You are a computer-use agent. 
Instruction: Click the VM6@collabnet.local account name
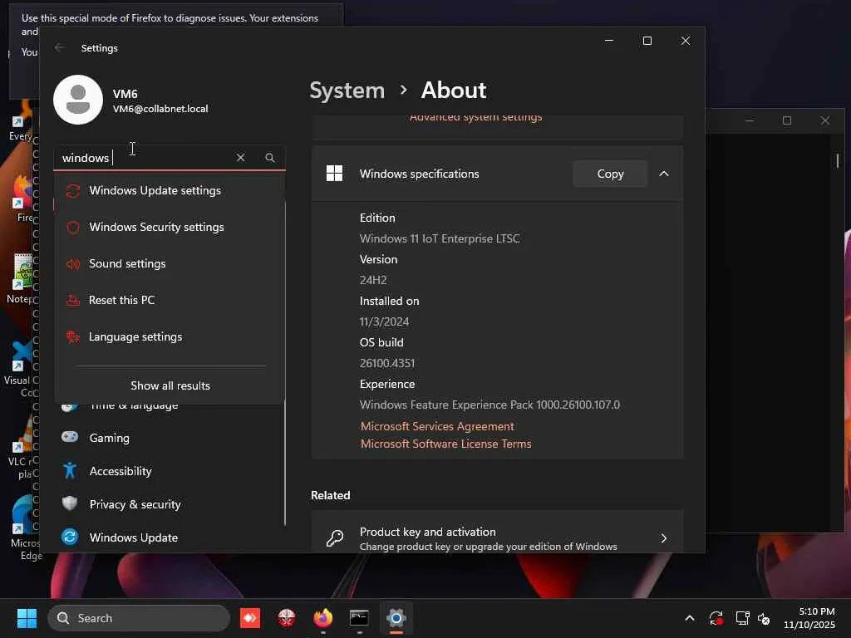[160, 109]
